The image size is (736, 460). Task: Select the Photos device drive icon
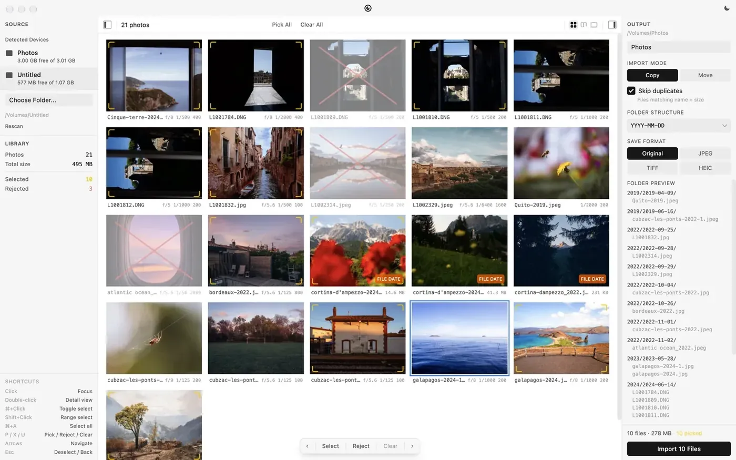click(x=9, y=53)
